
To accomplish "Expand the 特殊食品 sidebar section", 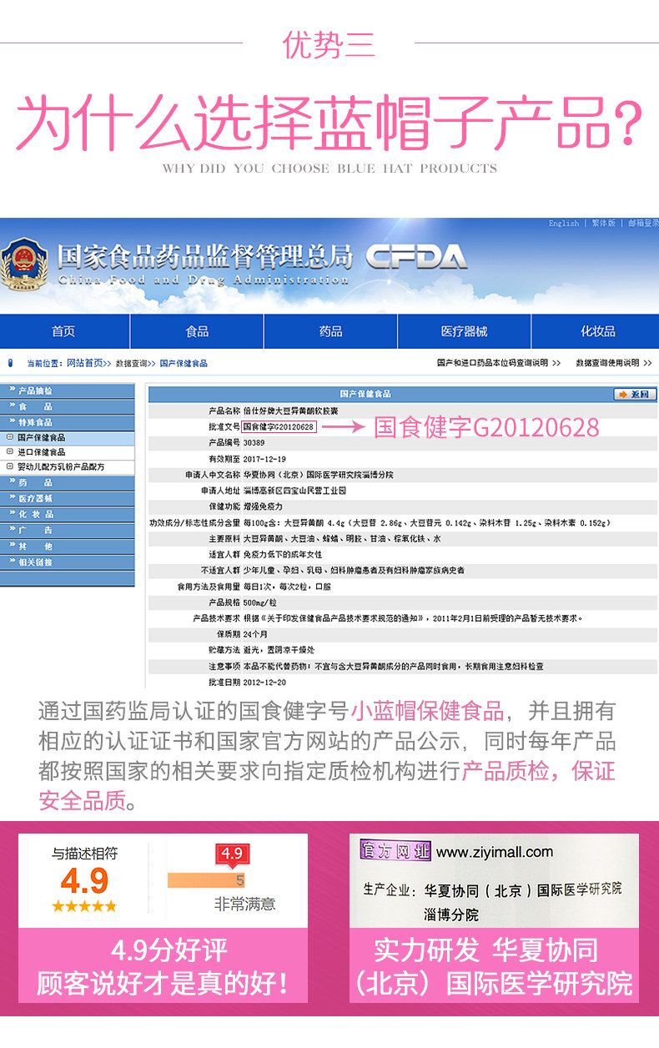I will (67, 422).
